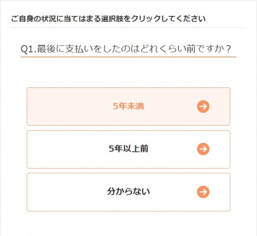Select the highlighted 5年未満 answer option
Viewport: 257px width, 236px height.
coord(128,106)
